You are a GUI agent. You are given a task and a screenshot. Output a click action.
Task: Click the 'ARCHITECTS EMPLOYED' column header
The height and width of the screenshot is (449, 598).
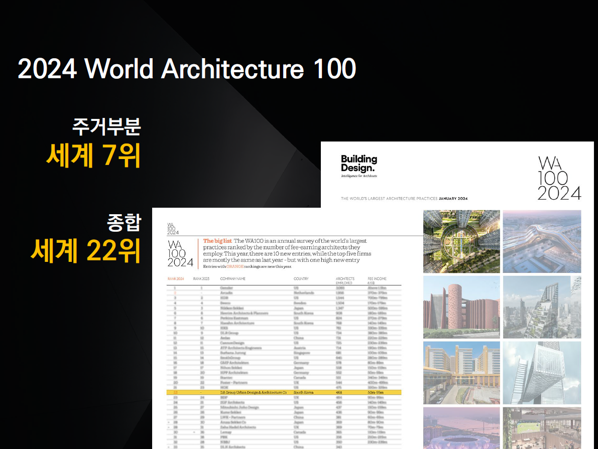pyautogui.click(x=345, y=280)
